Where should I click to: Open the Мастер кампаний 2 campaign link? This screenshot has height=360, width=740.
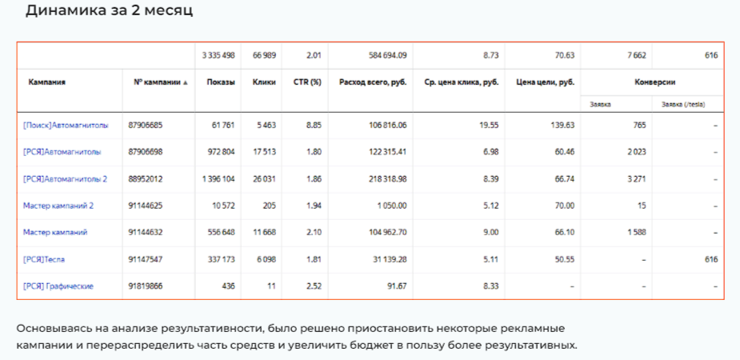(58, 206)
